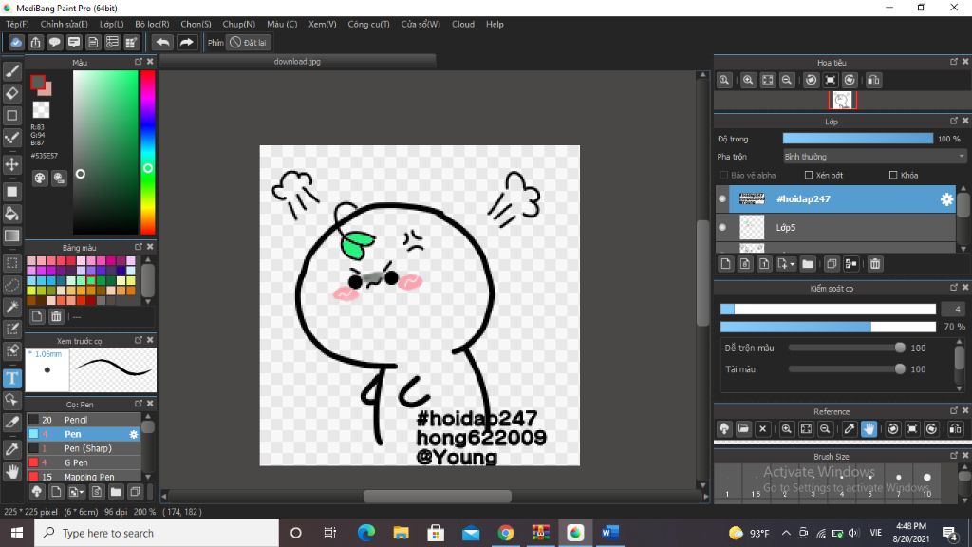The image size is (972, 547).
Task: Hide the Lớp5 layer visibility dot
Action: click(722, 228)
